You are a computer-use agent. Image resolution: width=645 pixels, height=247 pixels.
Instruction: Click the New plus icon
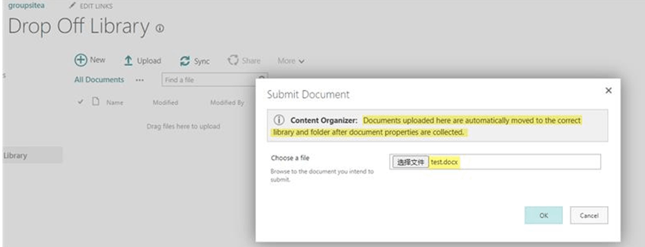coord(81,60)
